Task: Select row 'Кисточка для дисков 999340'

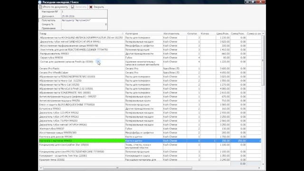Action: pyautogui.click(x=150, y=137)
